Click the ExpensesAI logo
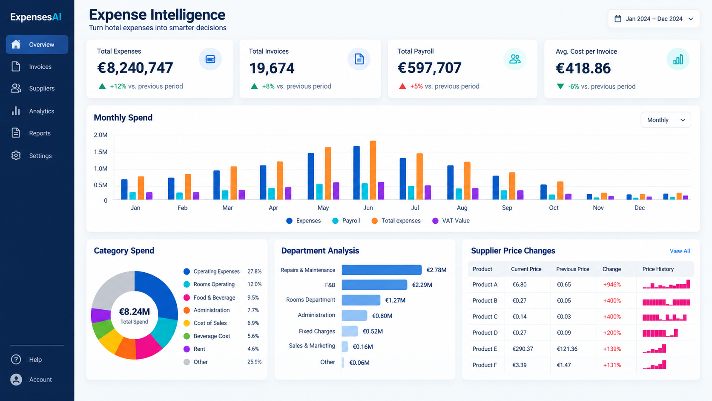The width and height of the screenshot is (712, 401). 36,17
